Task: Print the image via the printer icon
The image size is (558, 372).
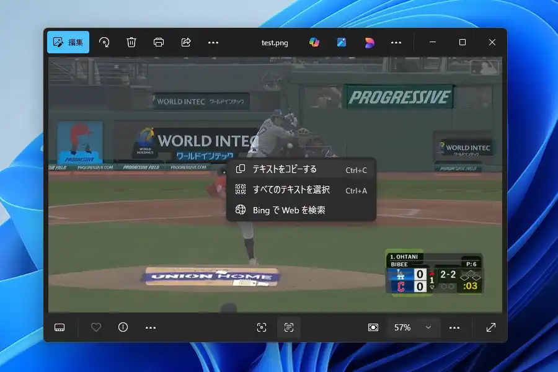Action: 159,42
